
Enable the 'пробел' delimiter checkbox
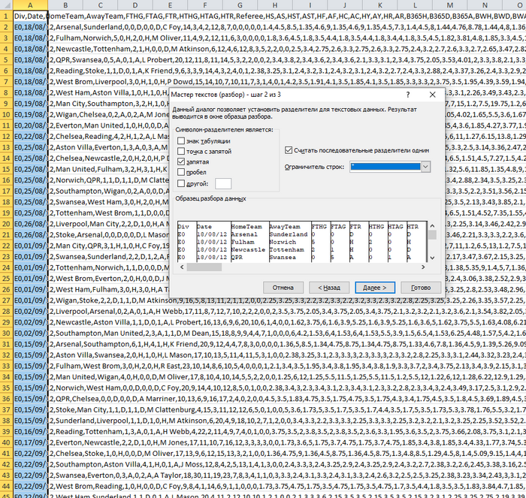pos(181,172)
